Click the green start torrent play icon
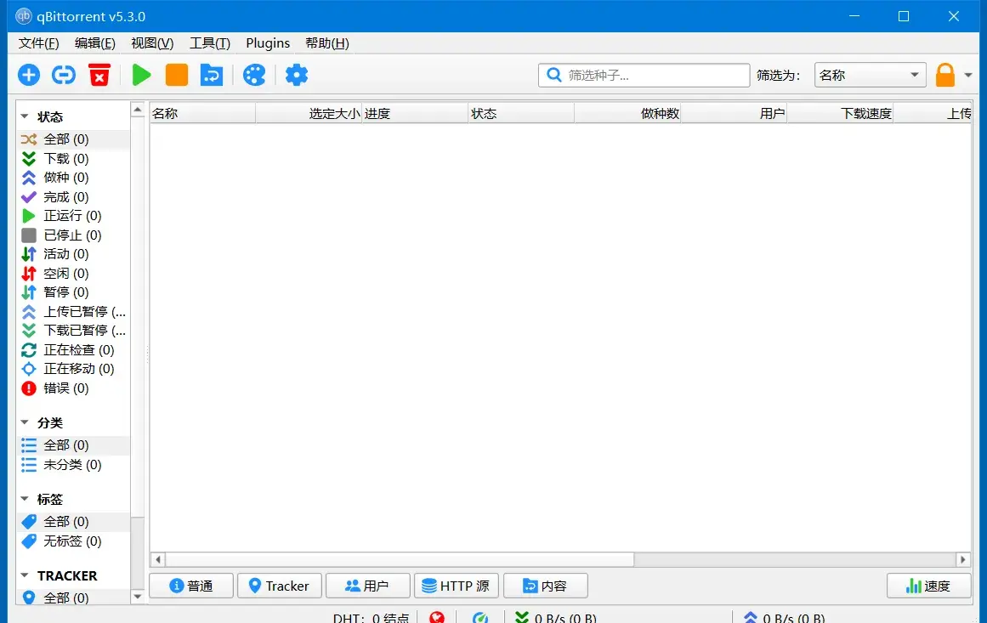Screen dimensions: 987x623 [x=141, y=75]
